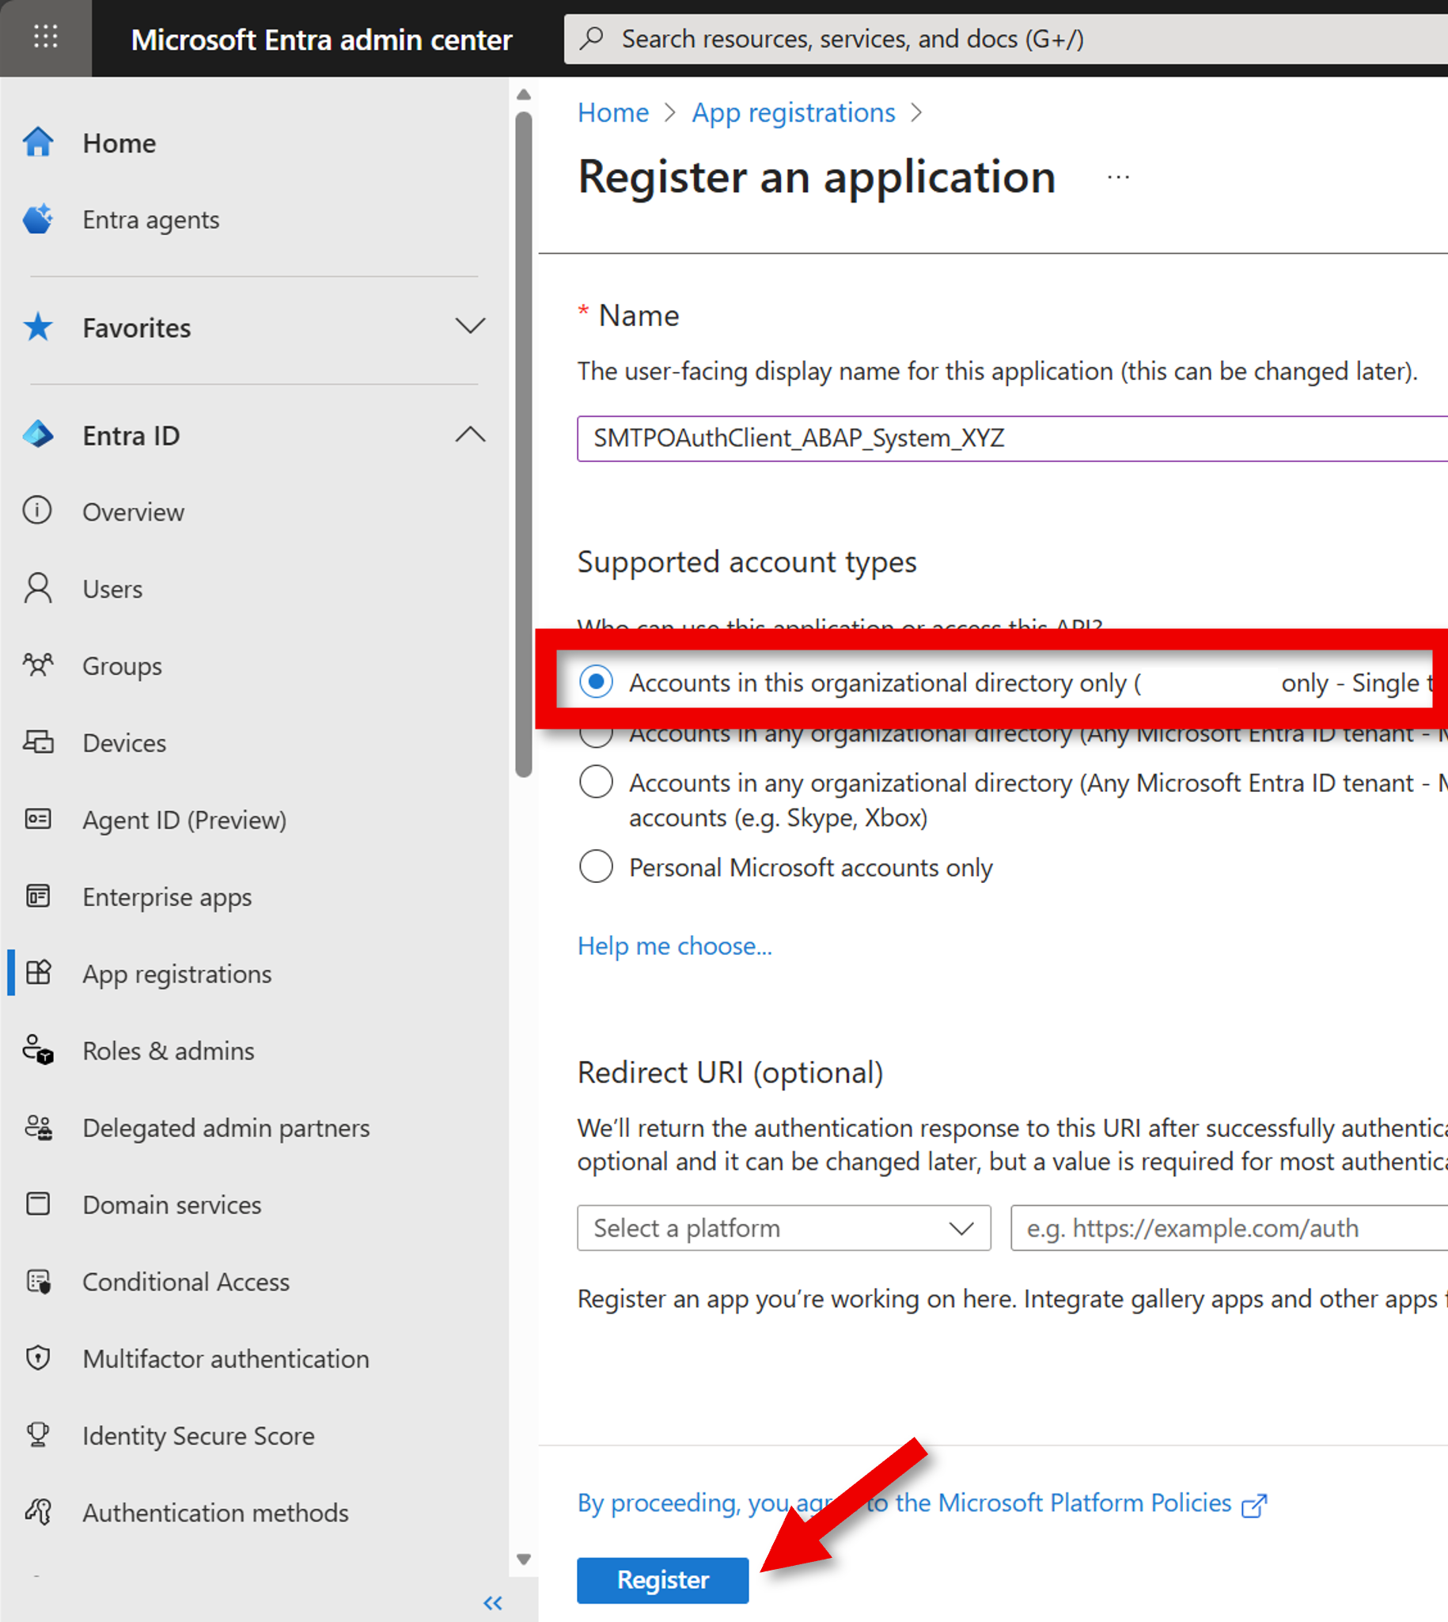Go to Delegated admin partners in the sidebar
Viewport: 1448px width, 1622px height.
(x=226, y=1128)
